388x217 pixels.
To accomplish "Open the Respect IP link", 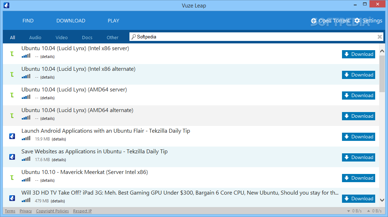I will click(82, 211).
